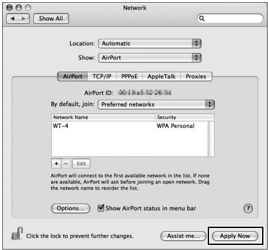Close the Network window

(x=9, y=7)
